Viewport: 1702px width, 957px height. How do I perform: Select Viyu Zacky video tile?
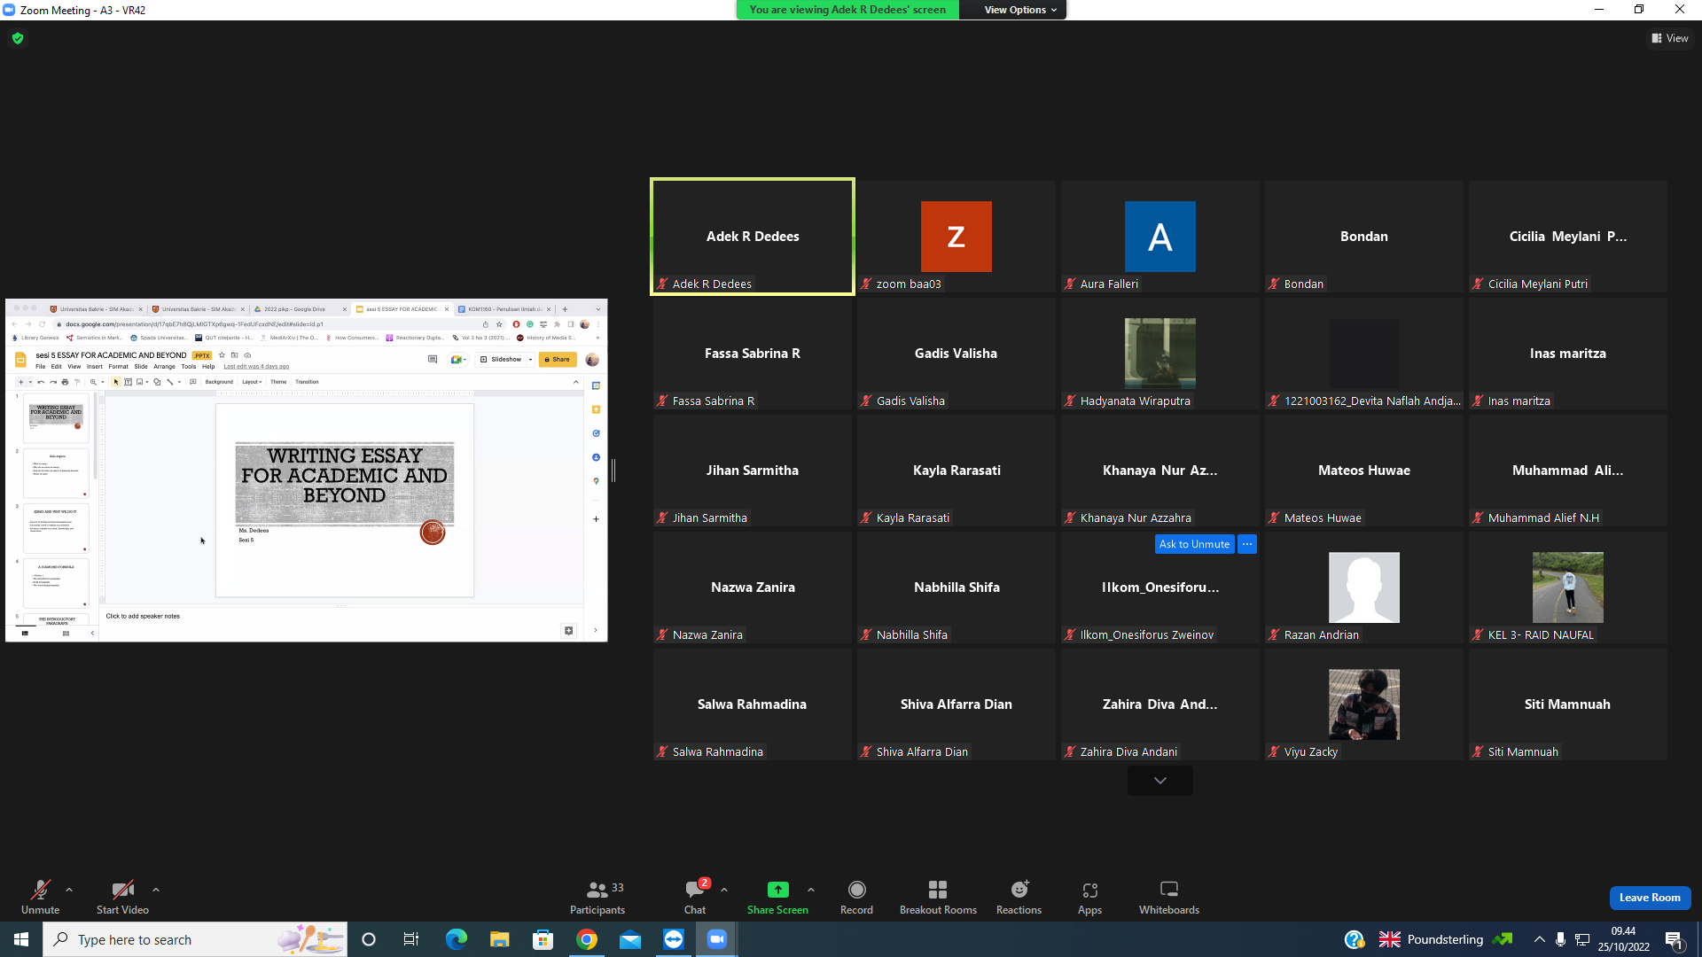[1363, 704]
